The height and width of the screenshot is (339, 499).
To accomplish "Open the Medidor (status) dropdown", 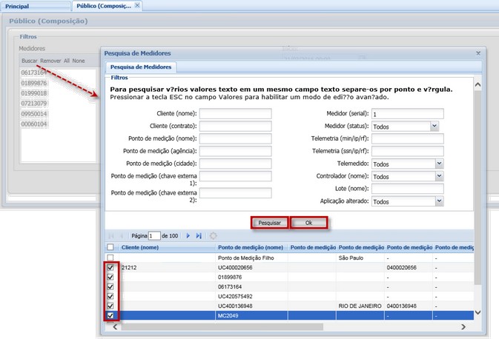I will click(434, 127).
